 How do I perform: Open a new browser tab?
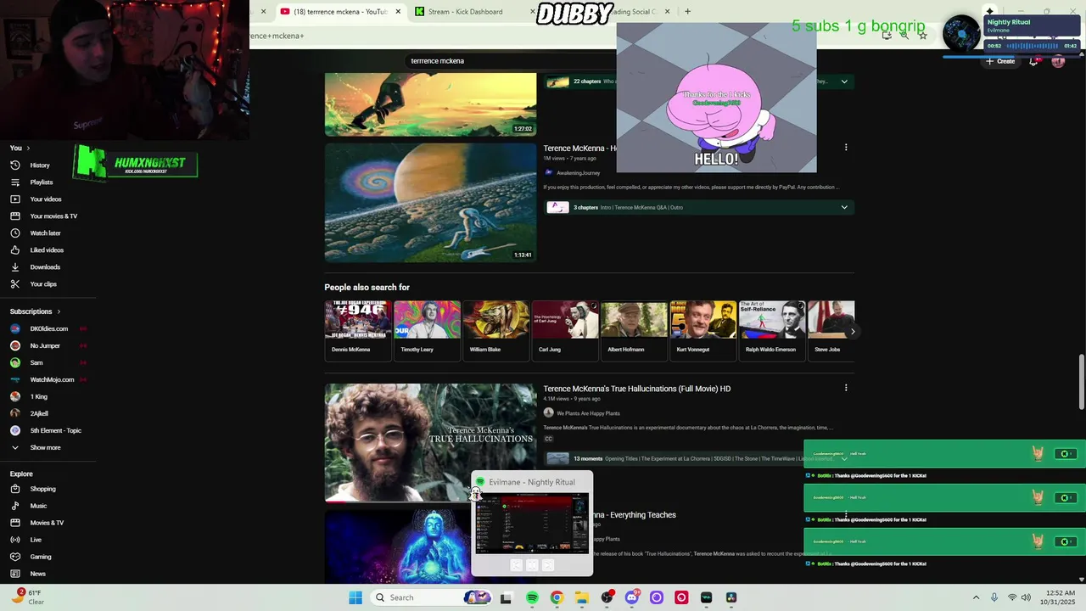pos(687,12)
